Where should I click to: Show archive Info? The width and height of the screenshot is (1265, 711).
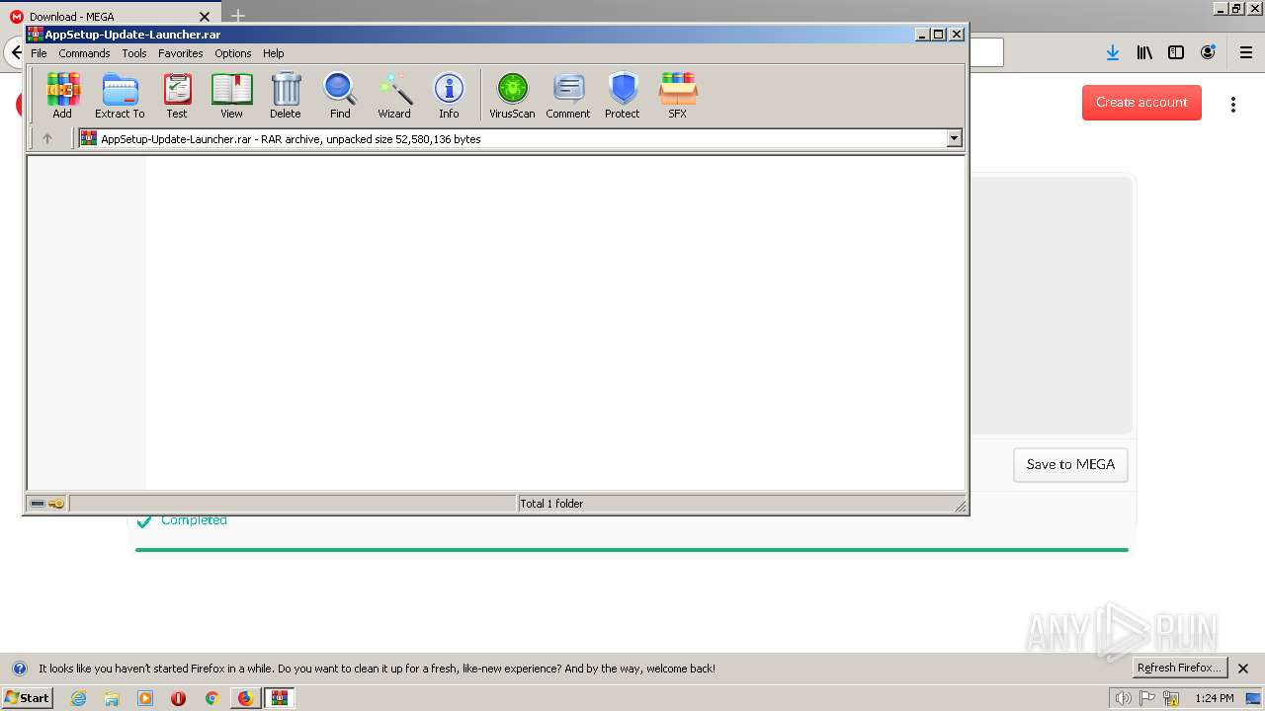(x=449, y=96)
